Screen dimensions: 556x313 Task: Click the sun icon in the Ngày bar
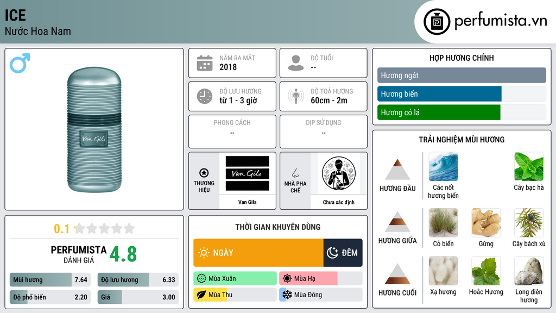pyautogui.click(x=204, y=253)
